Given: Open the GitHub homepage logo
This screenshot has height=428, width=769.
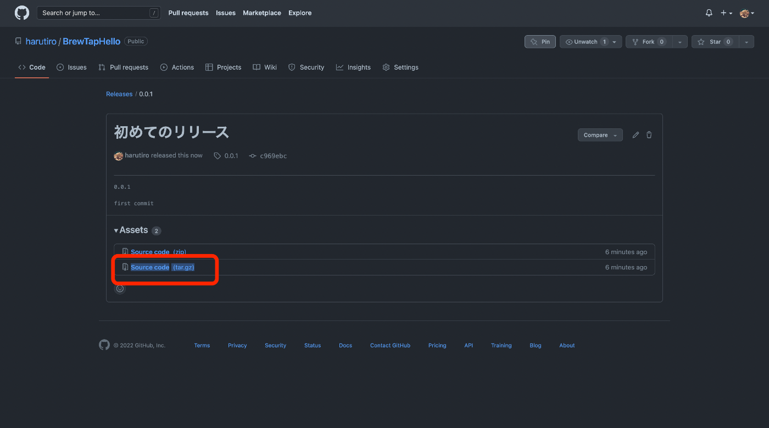Looking at the screenshot, I should (x=22, y=13).
